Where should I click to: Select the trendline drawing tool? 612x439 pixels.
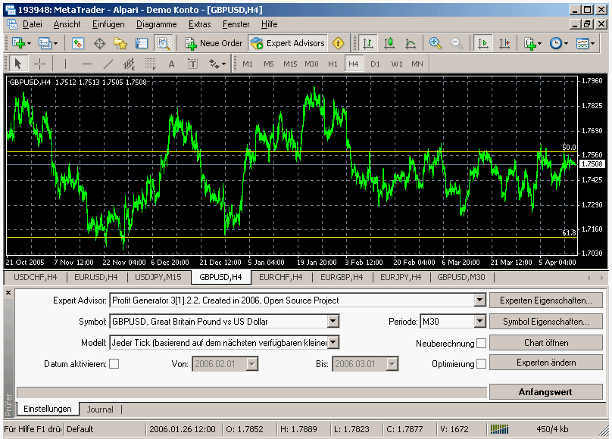click(108, 64)
